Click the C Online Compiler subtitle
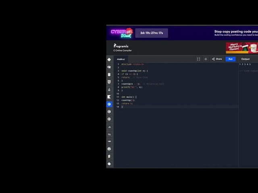The height and width of the screenshot is (193, 258). pos(123,51)
